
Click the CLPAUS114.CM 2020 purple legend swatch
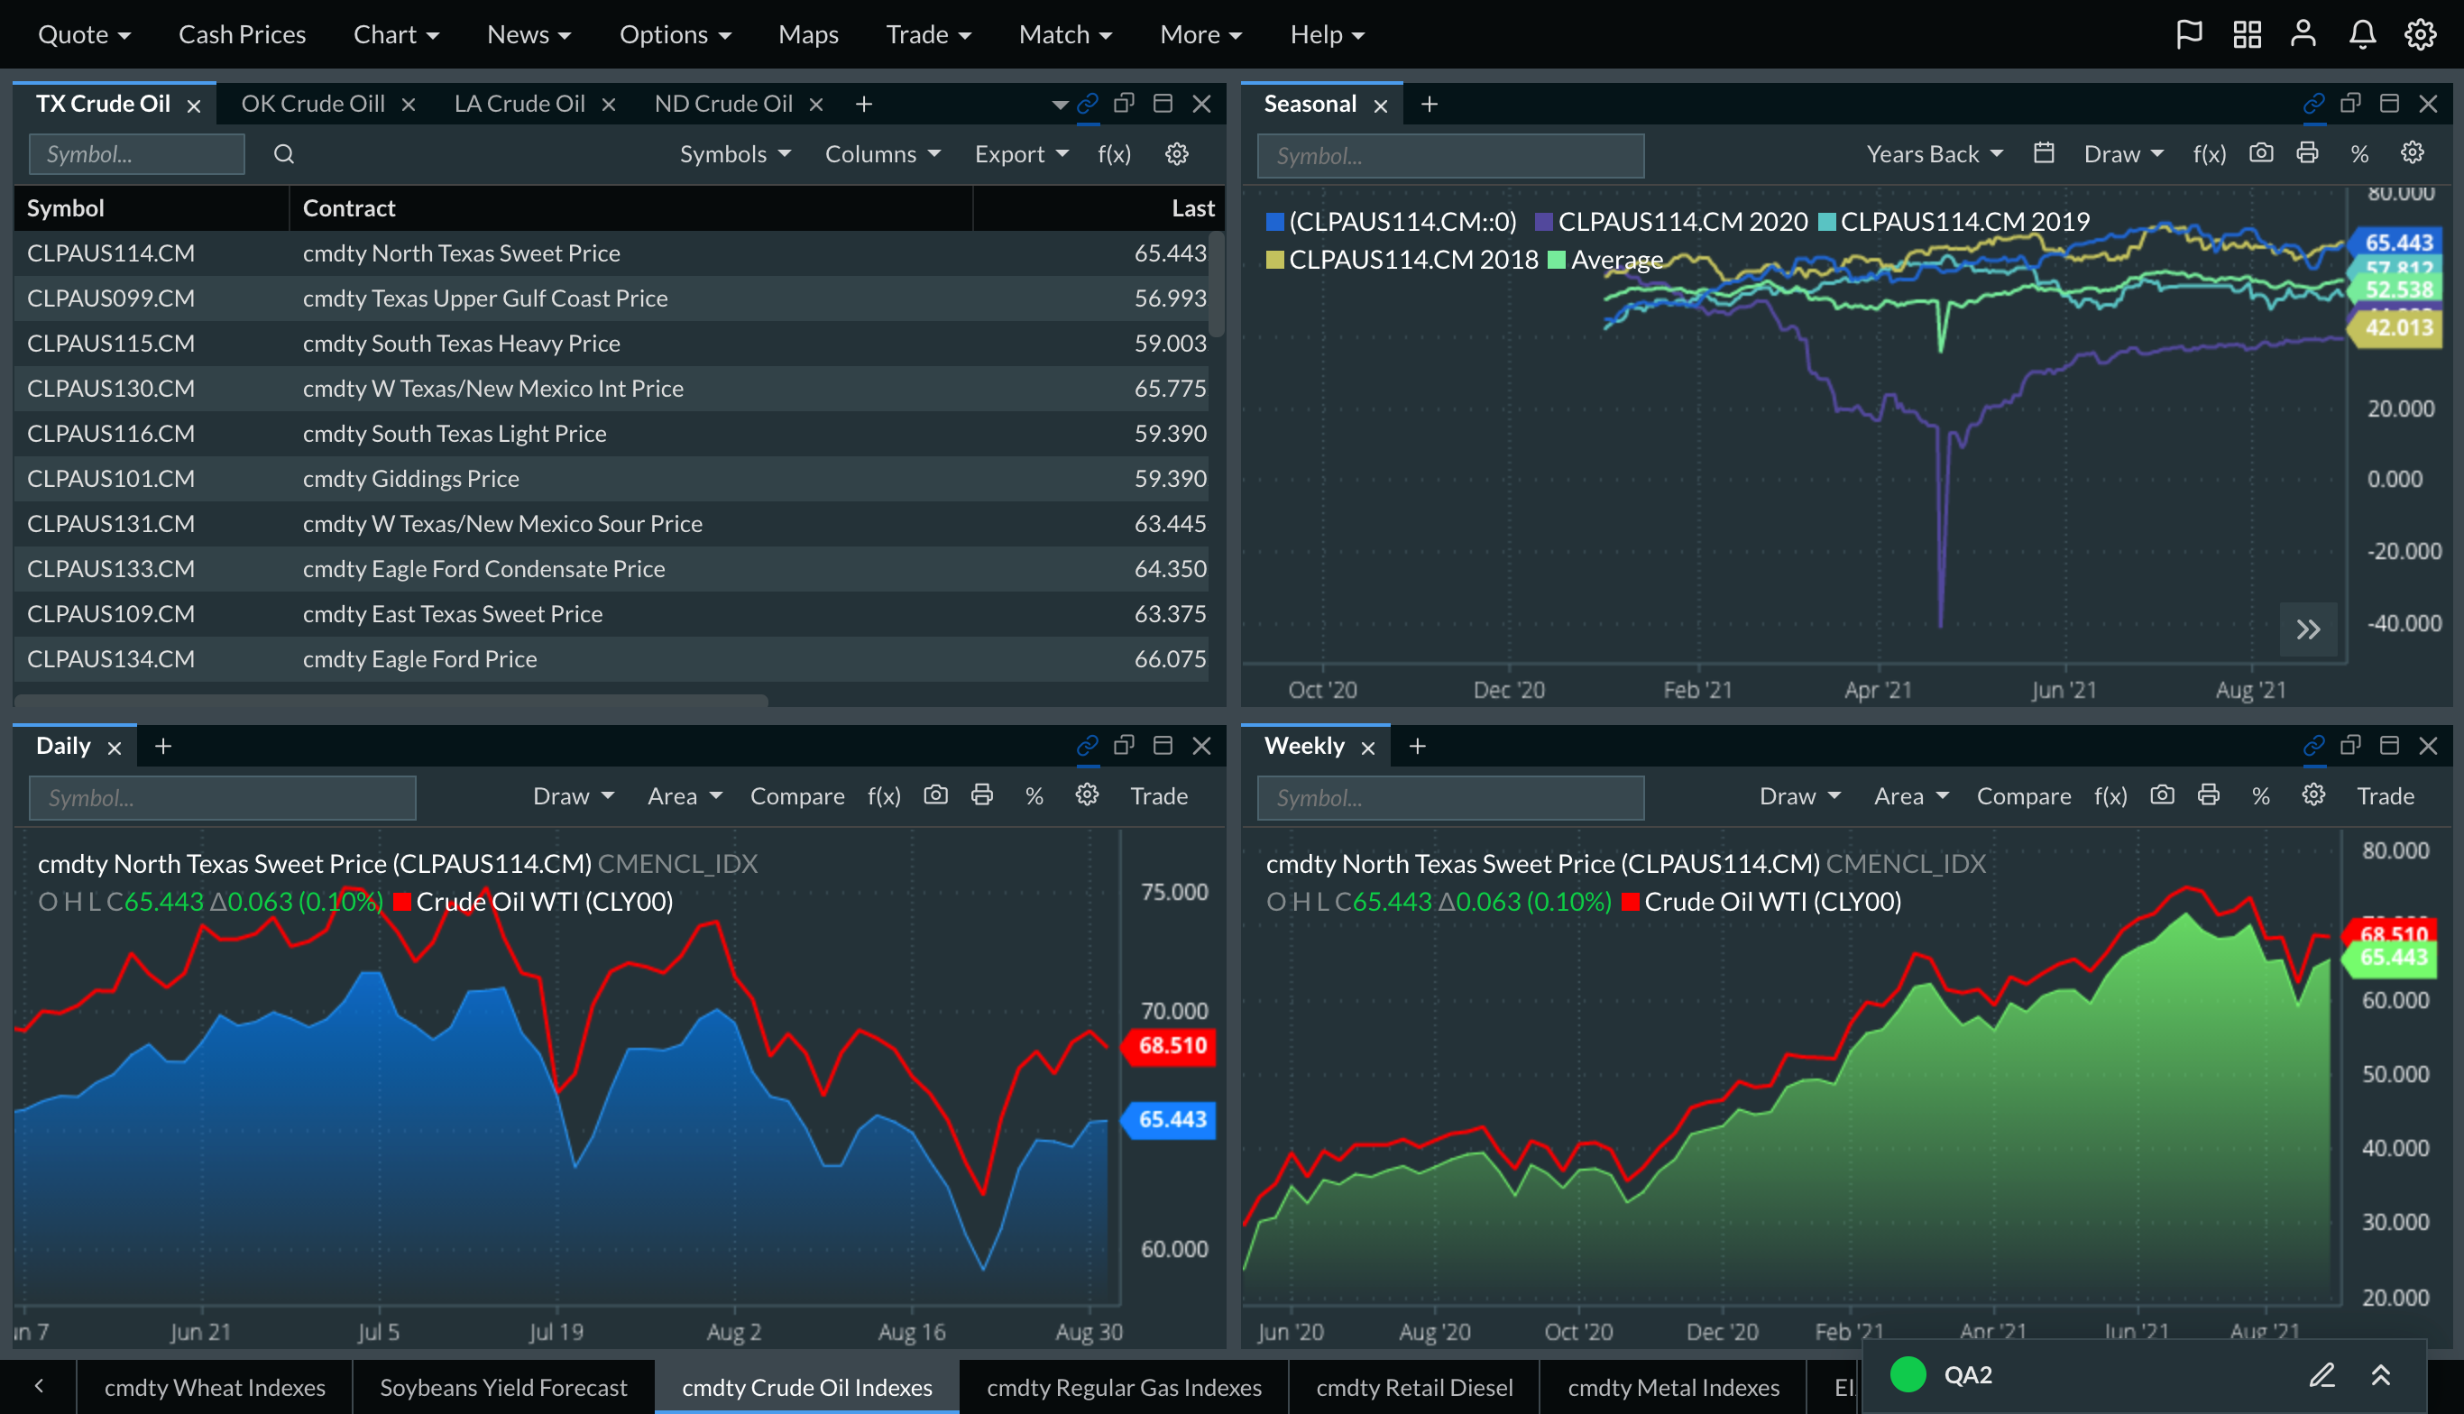tap(1543, 223)
